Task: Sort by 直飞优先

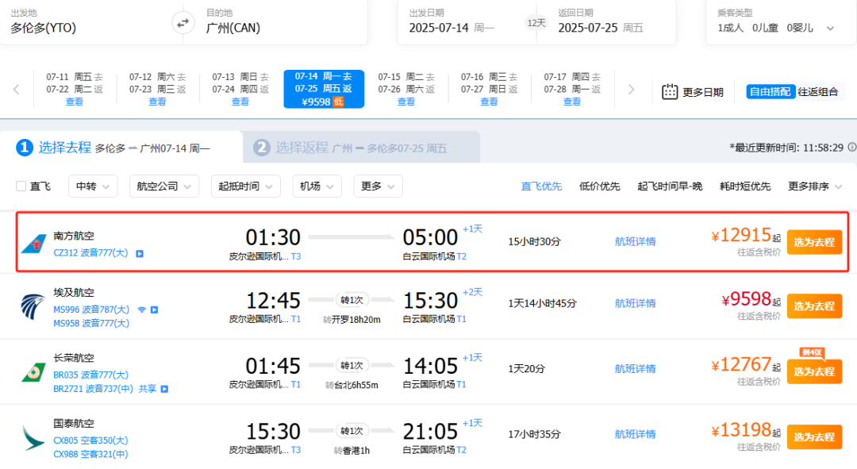Action: [541, 186]
